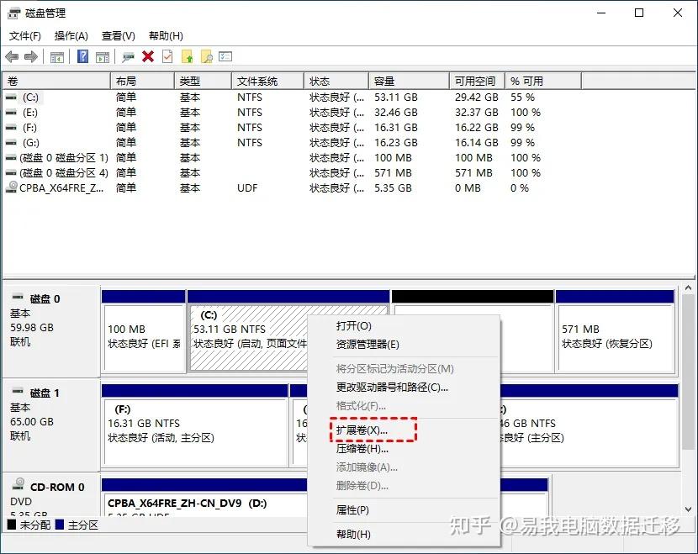The image size is (698, 554).
Task: Click the scroll up arrow of disk pane
Action: click(x=688, y=288)
